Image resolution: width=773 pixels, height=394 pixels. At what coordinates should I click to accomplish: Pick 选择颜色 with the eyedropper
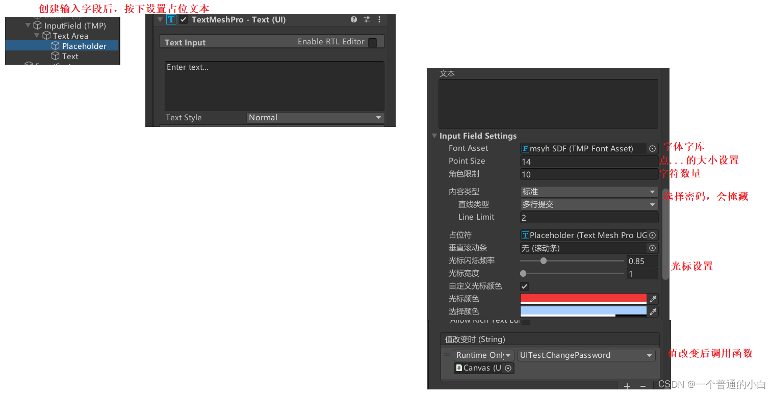tap(653, 311)
